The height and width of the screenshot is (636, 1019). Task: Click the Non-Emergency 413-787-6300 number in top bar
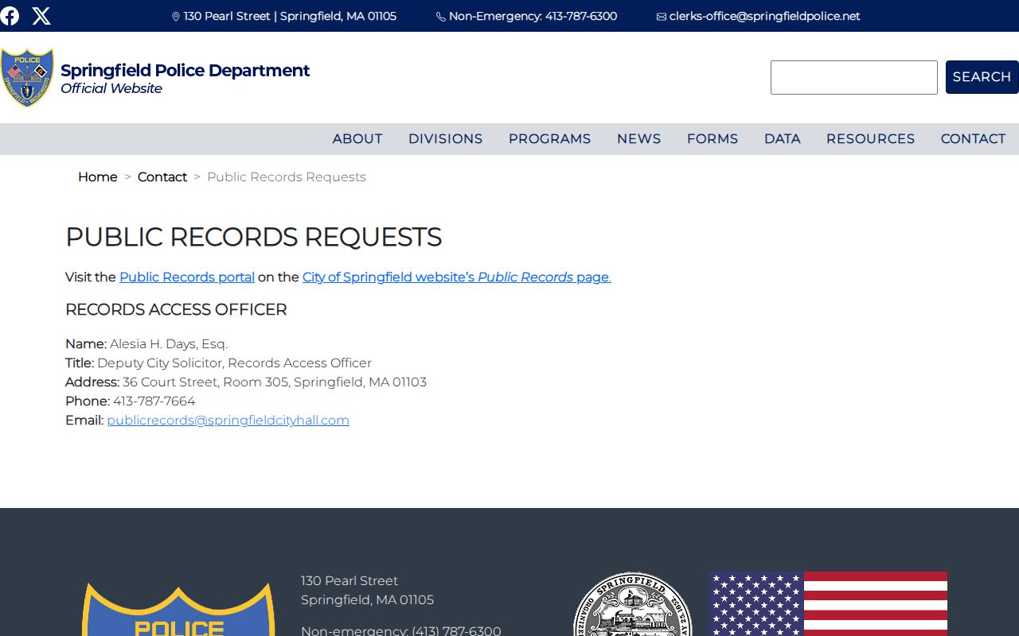[533, 17]
